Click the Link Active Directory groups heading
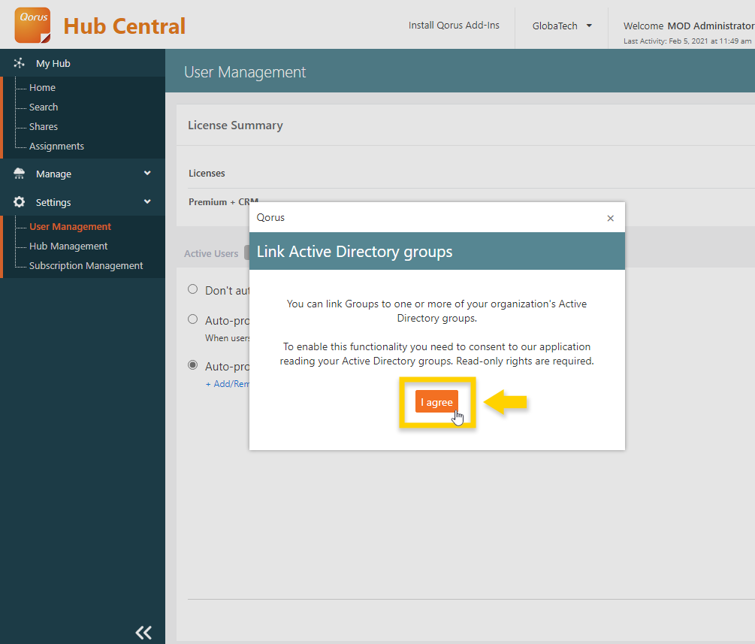The image size is (755, 644). coord(355,252)
